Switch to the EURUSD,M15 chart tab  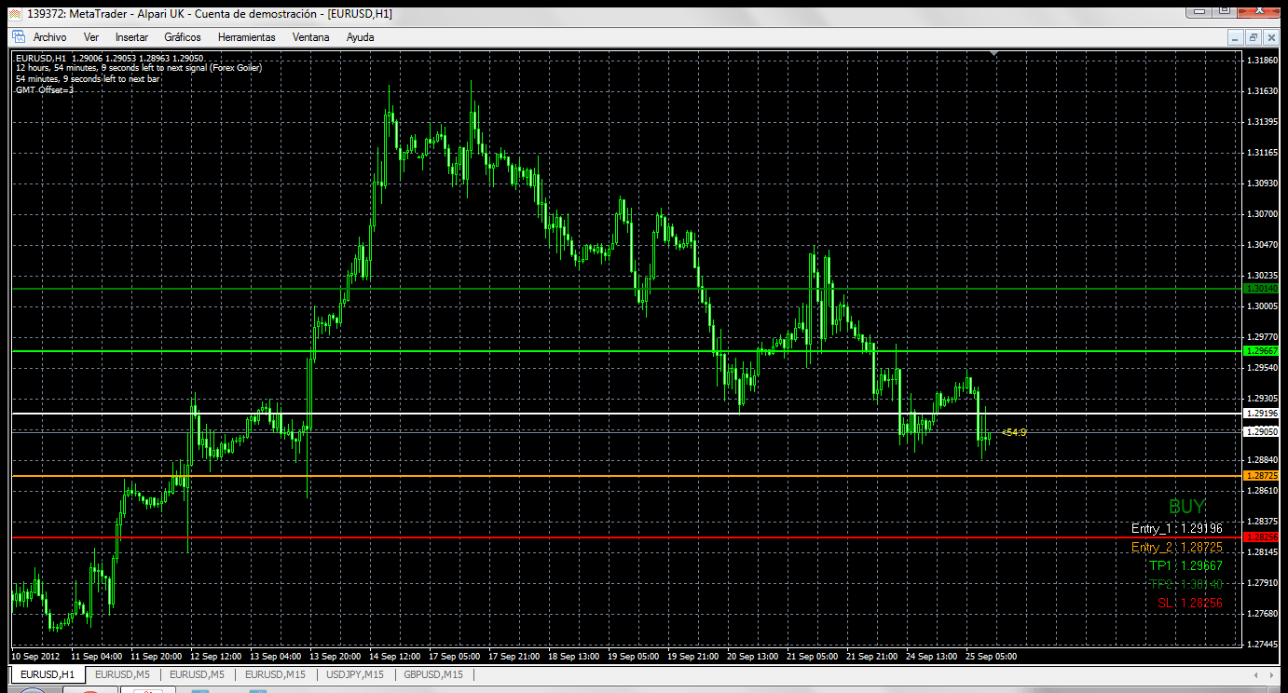point(277,674)
